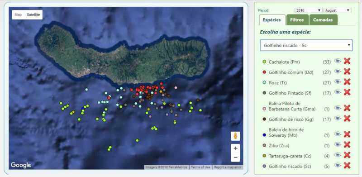Screen dimensions: 362x177
Task: Zoom in the map with plus button
Action: click(235, 148)
